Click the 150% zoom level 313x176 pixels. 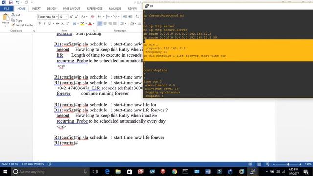click(x=308, y=164)
